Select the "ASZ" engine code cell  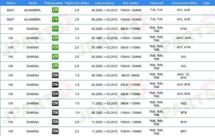coord(183,103)
